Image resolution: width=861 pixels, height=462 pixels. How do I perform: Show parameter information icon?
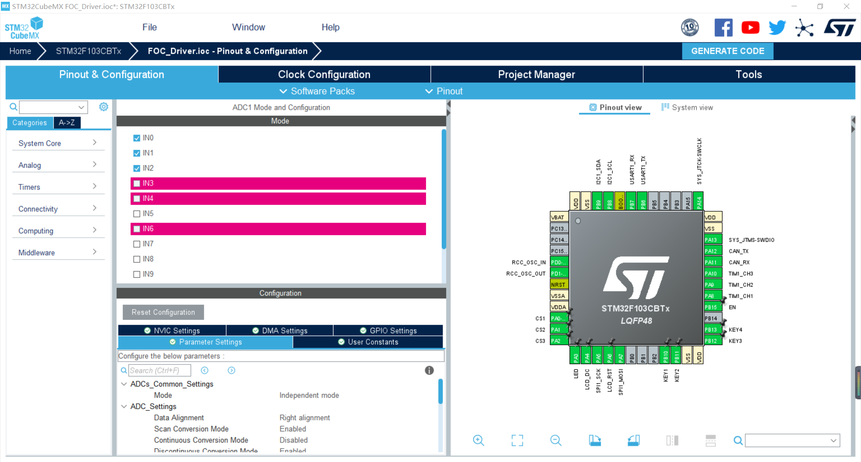coord(429,370)
